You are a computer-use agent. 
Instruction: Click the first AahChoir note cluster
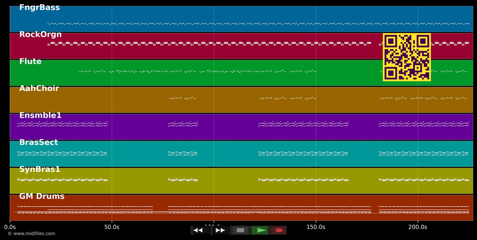[183, 99]
